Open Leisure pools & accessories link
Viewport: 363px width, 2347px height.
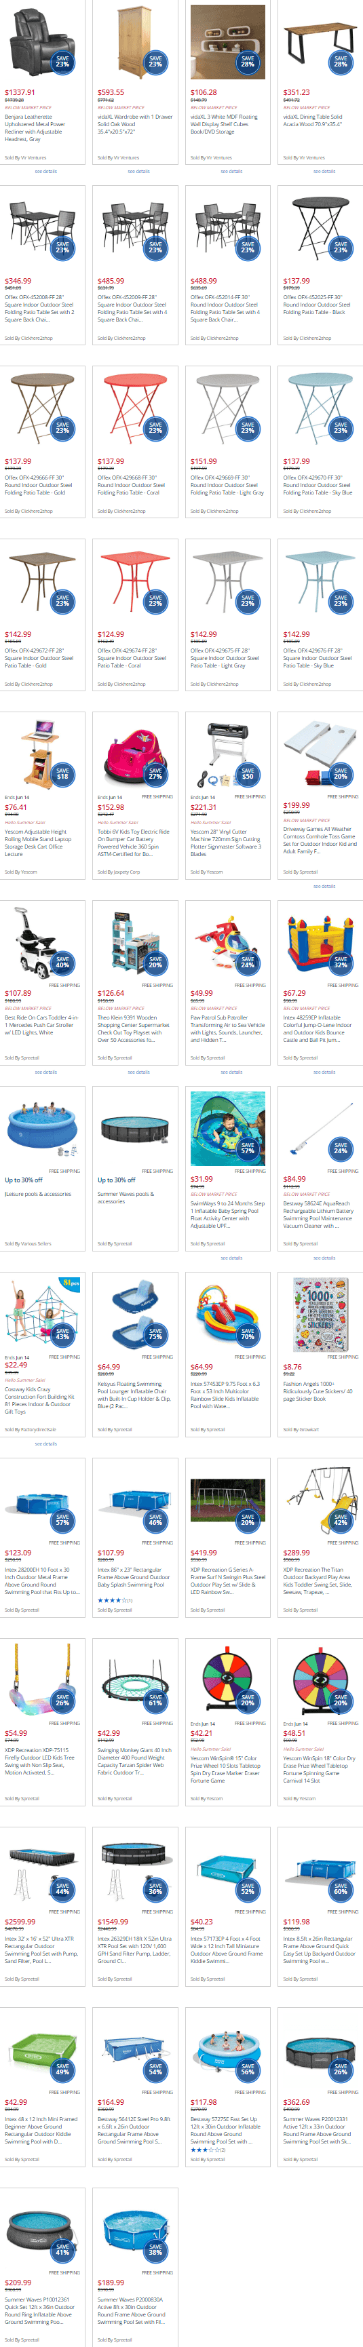[x=37, y=1194]
